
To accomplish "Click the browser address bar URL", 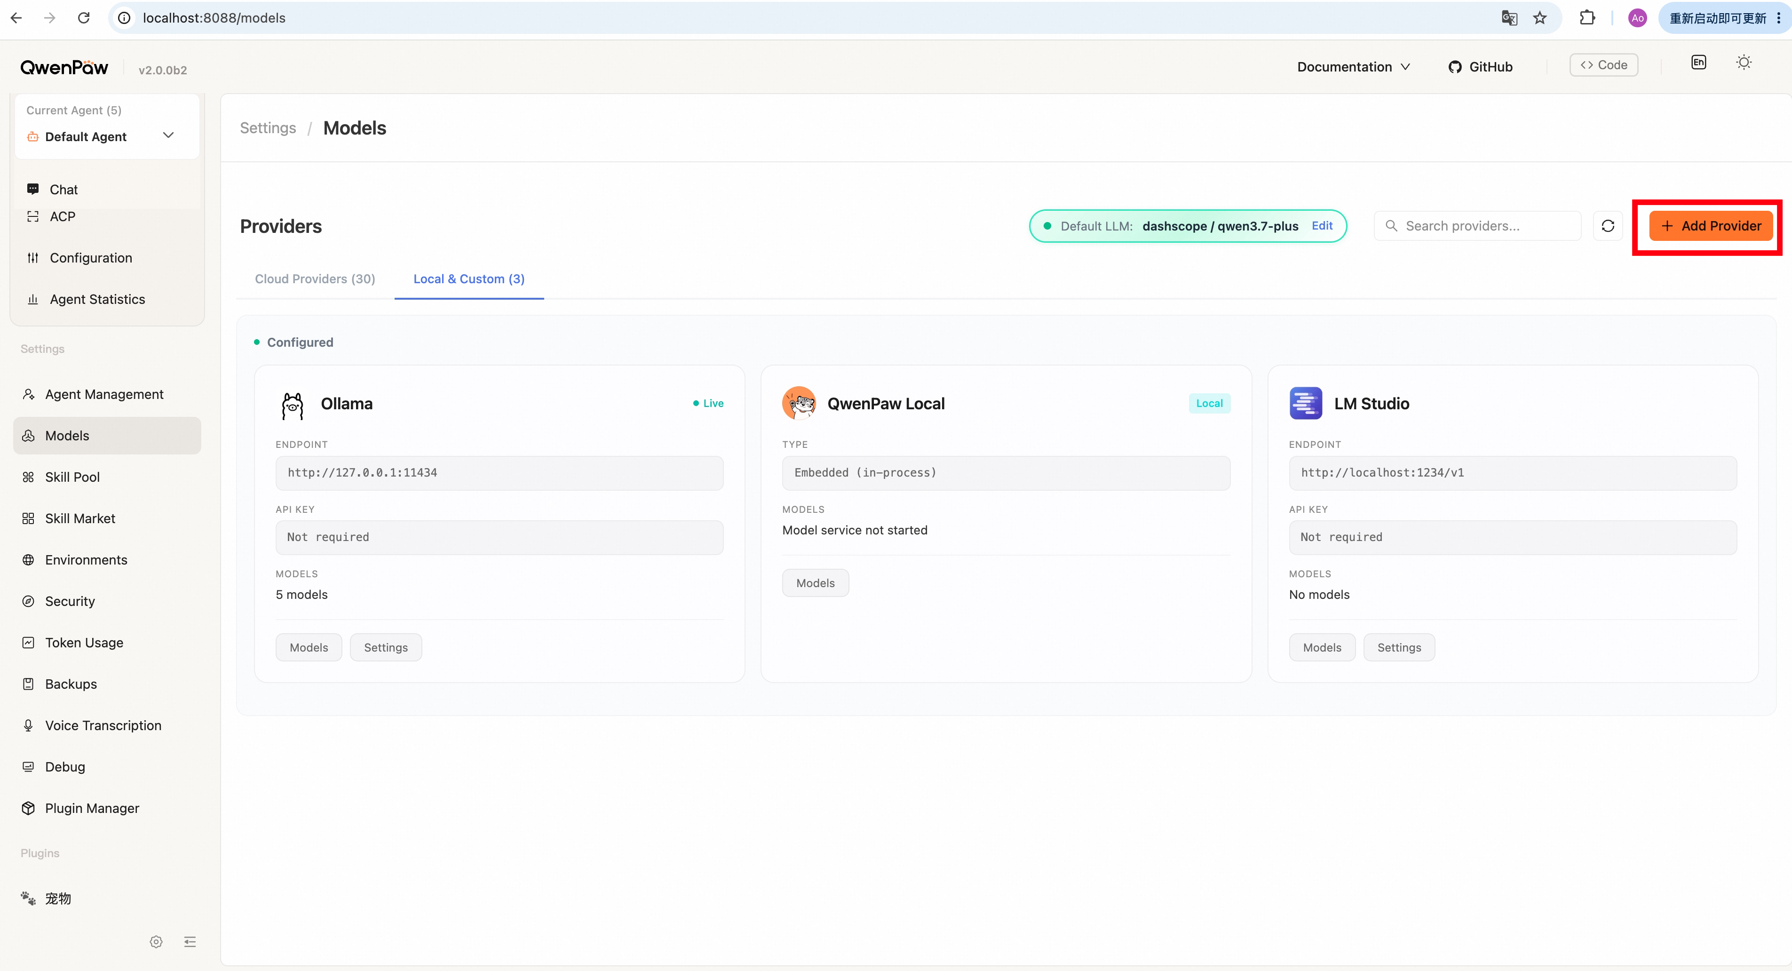I will click(214, 18).
